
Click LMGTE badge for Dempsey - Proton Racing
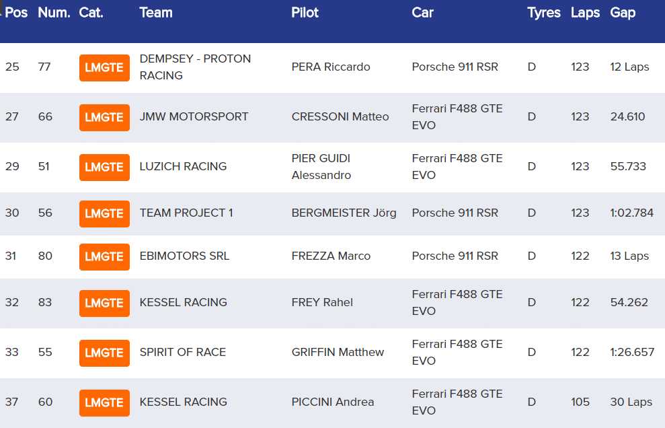104,67
